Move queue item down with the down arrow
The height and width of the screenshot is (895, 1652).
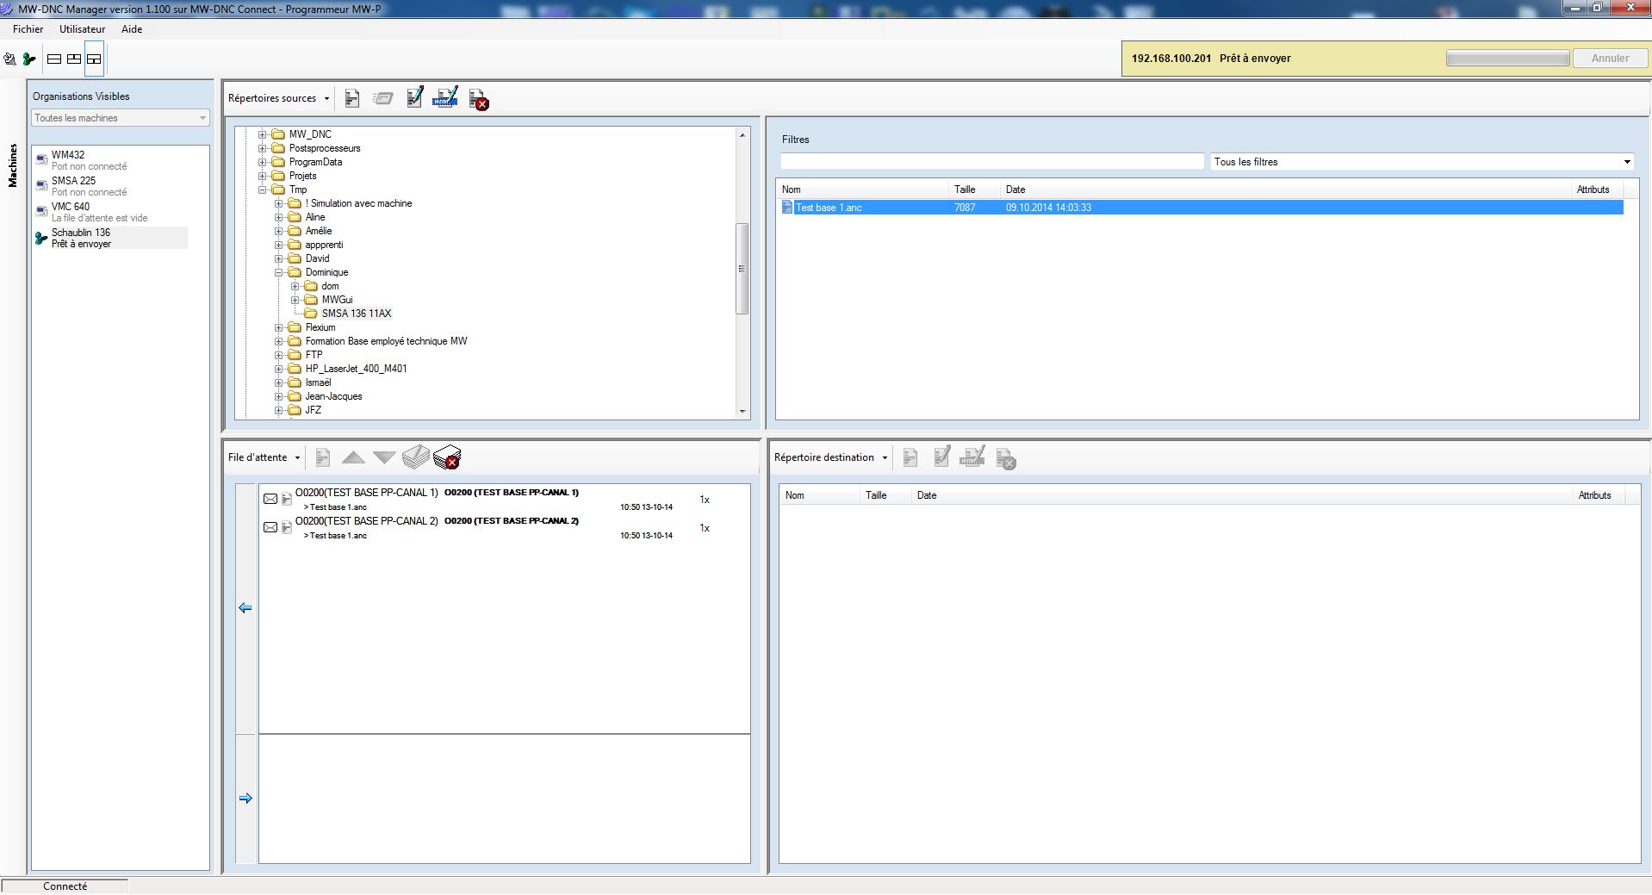coord(384,457)
